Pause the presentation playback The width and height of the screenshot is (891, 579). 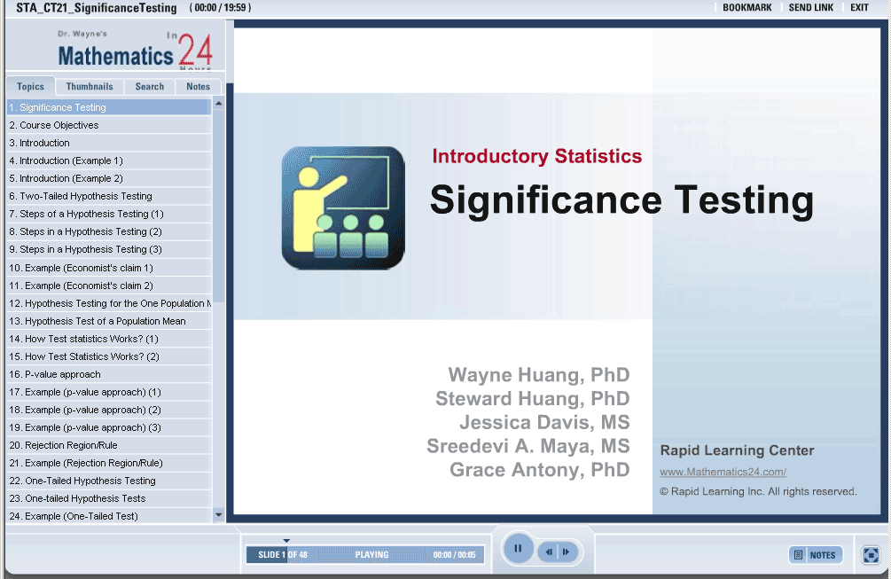click(x=518, y=549)
